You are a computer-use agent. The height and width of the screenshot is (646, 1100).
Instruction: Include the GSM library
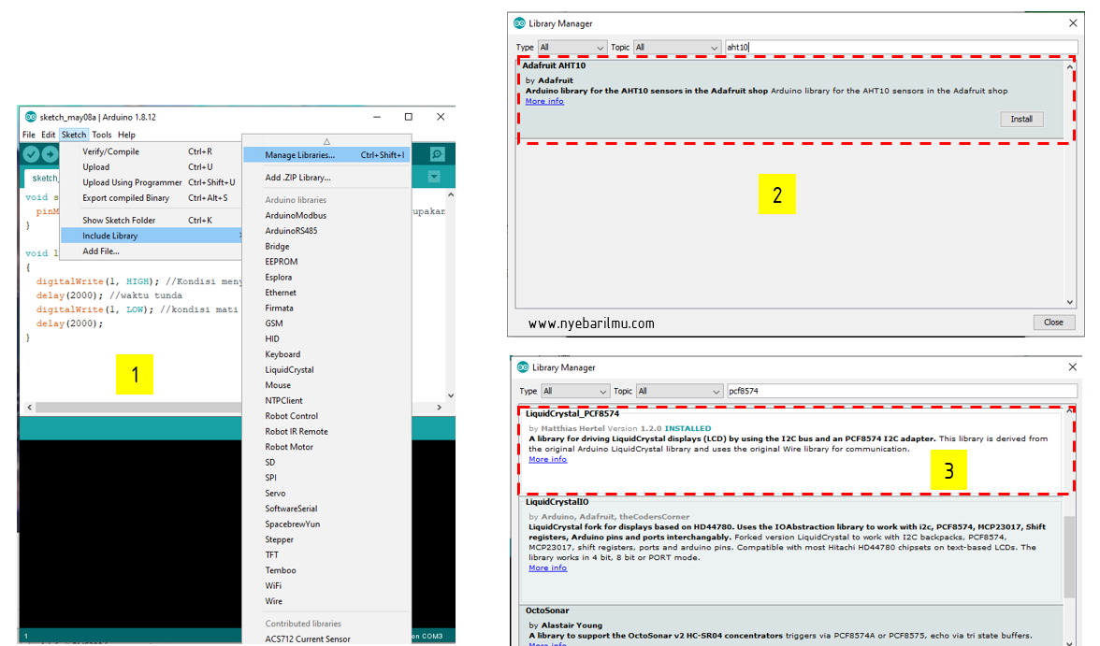274,323
